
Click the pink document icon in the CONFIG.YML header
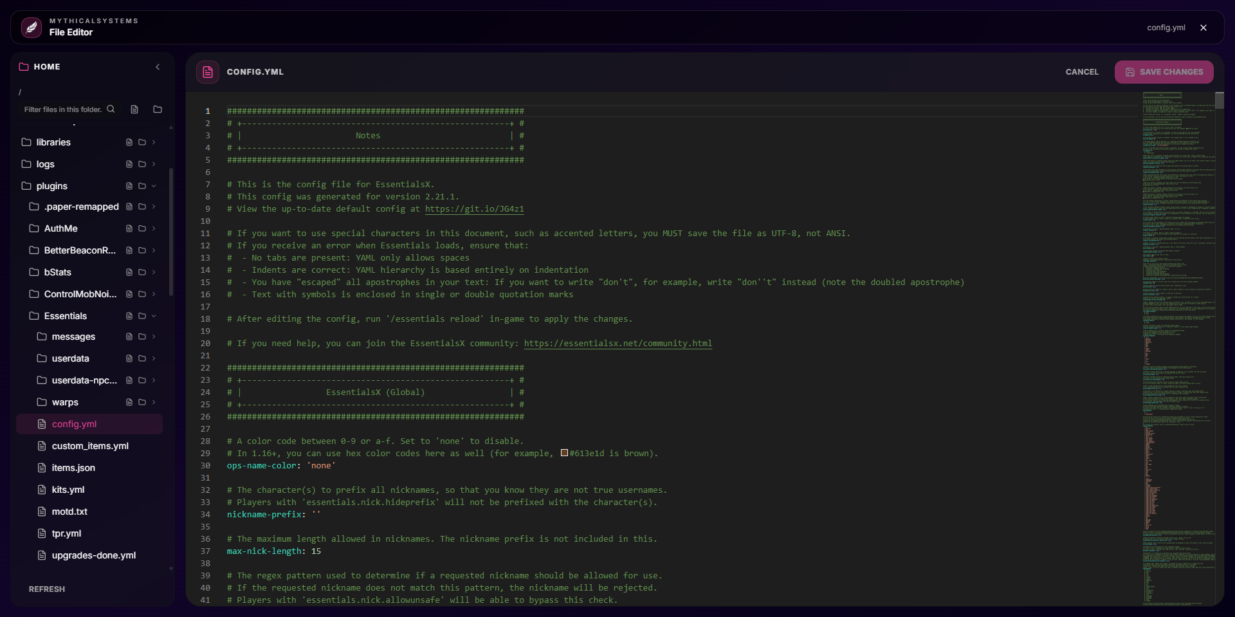pos(207,71)
